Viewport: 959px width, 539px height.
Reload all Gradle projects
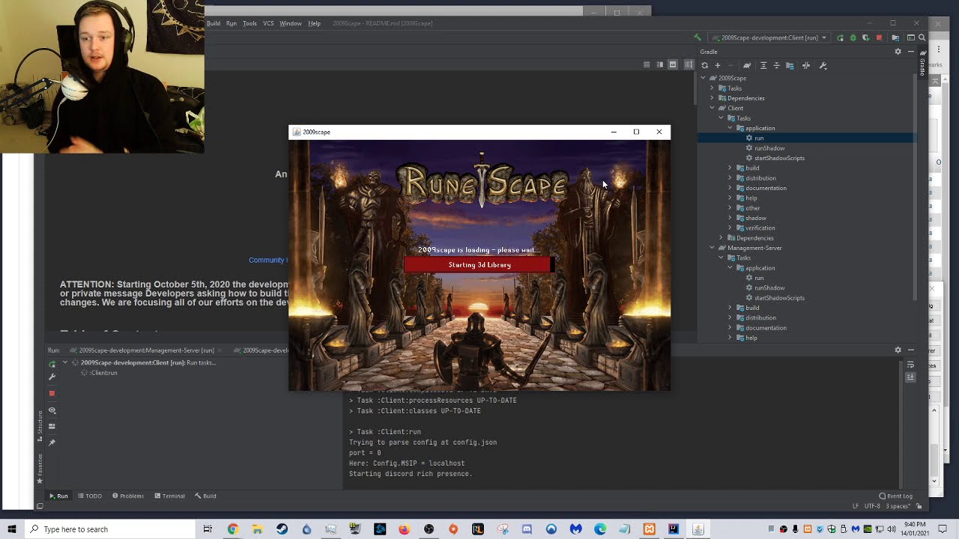click(x=704, y=66)
